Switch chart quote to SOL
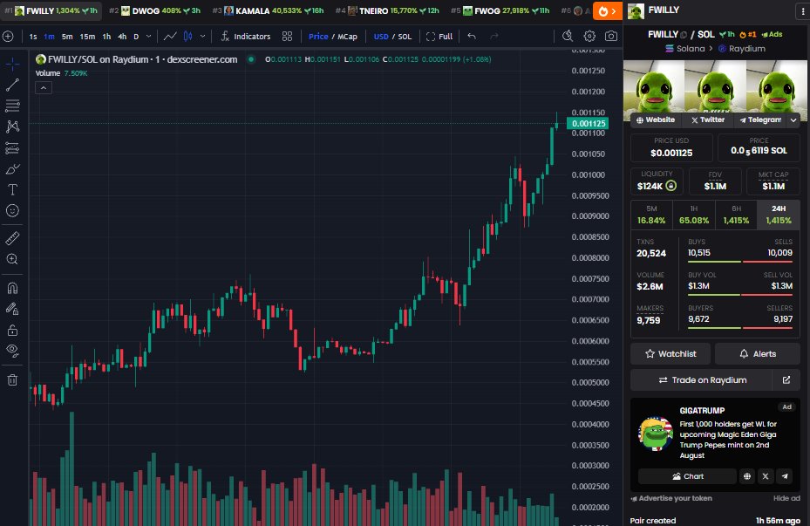Image resolution: width=810 pixels, height=526 pixels. pyautogui.click(x=405, y=36)
